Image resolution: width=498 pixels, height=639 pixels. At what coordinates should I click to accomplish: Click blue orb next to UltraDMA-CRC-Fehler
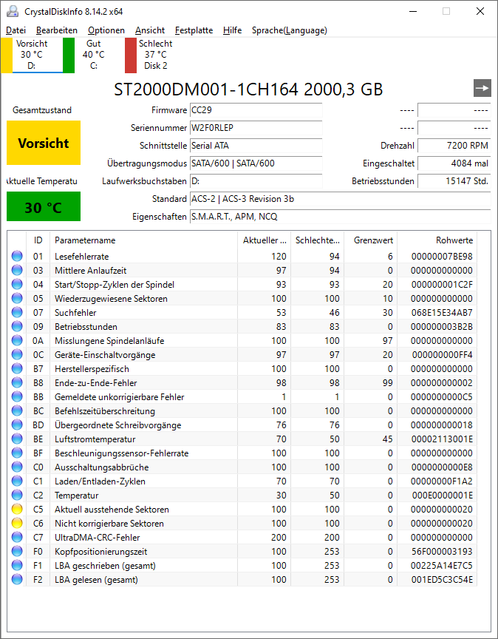click(17, 538)
